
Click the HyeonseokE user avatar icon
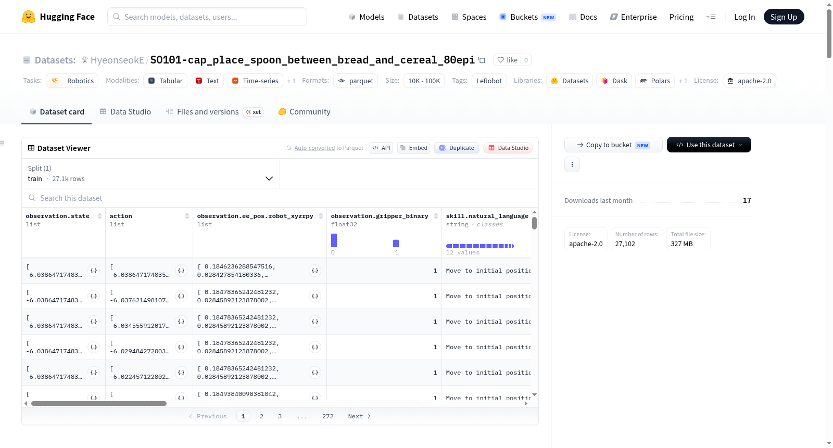tap(85, 60)
